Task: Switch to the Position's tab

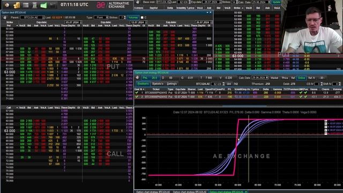Action: [143, 84]
